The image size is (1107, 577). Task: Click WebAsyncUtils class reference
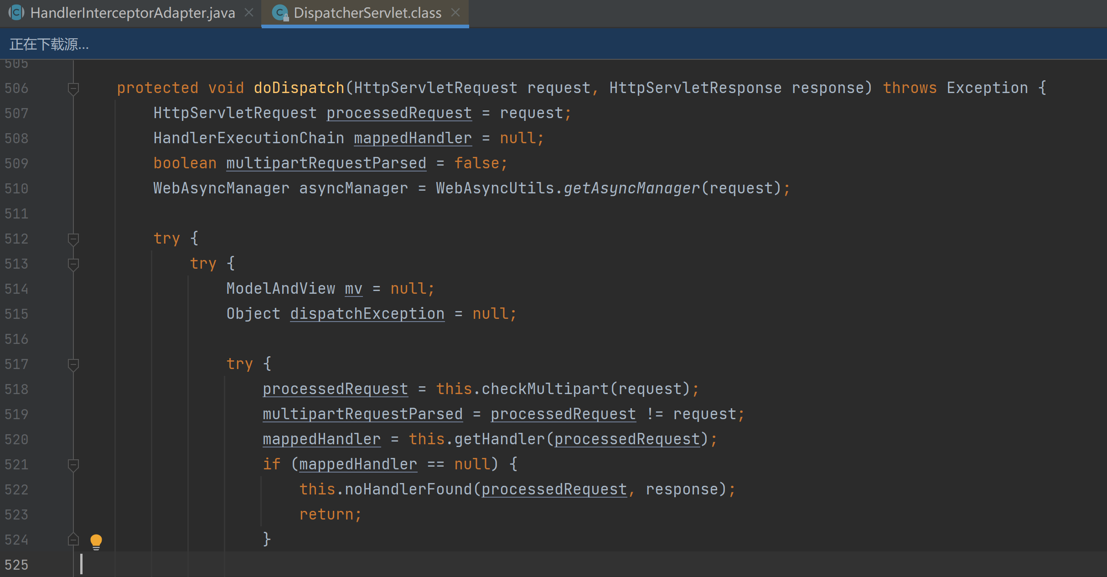pos(495,188)
